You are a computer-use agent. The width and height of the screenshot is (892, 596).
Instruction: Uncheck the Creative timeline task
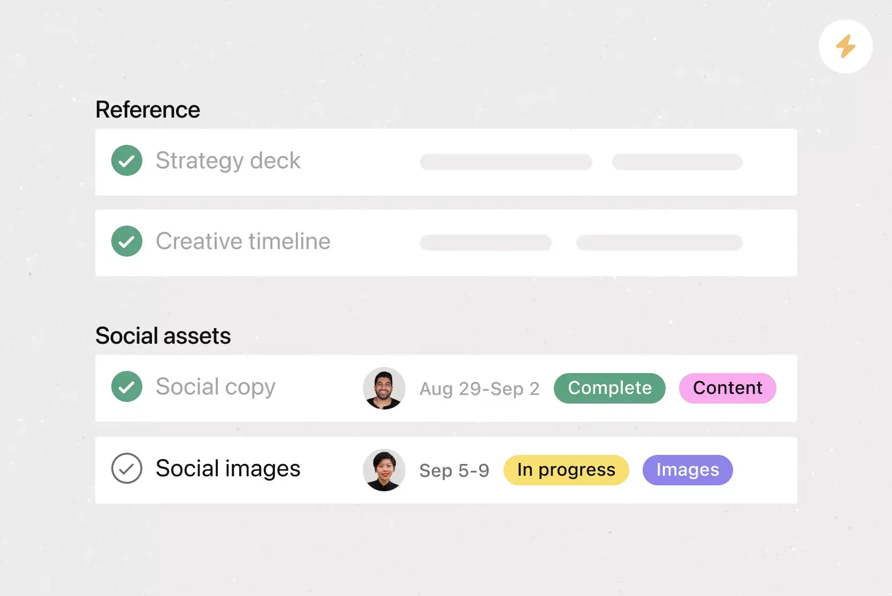click(127, 241)
